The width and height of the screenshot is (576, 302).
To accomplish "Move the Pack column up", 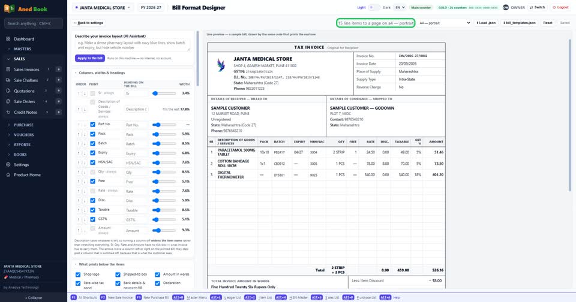I will click(x=78, y=134).
